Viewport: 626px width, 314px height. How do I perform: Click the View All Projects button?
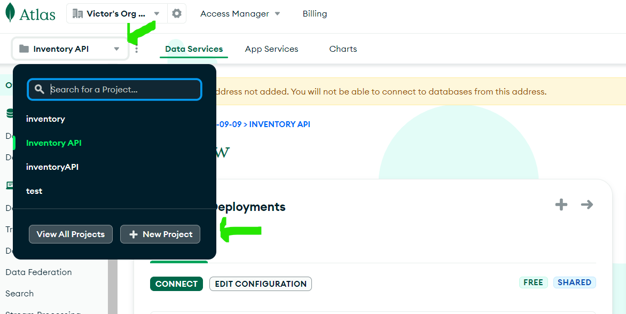(71, 234)
